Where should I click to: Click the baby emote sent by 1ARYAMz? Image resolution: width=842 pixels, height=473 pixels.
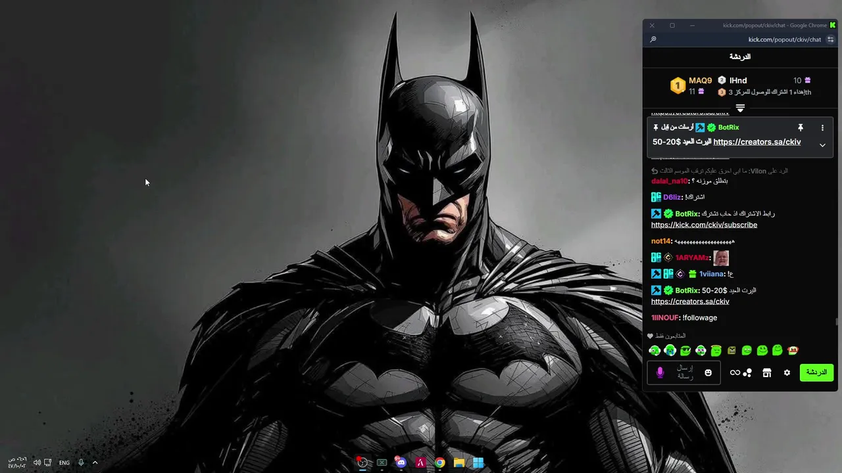click(x=721, y=258)
